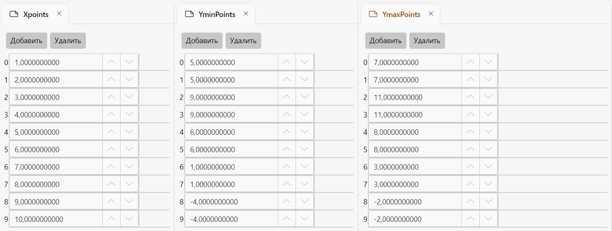Click the YmaxPoints tab document icon
This screenshot has width=612, height=231.
click(x=373, y=14)
